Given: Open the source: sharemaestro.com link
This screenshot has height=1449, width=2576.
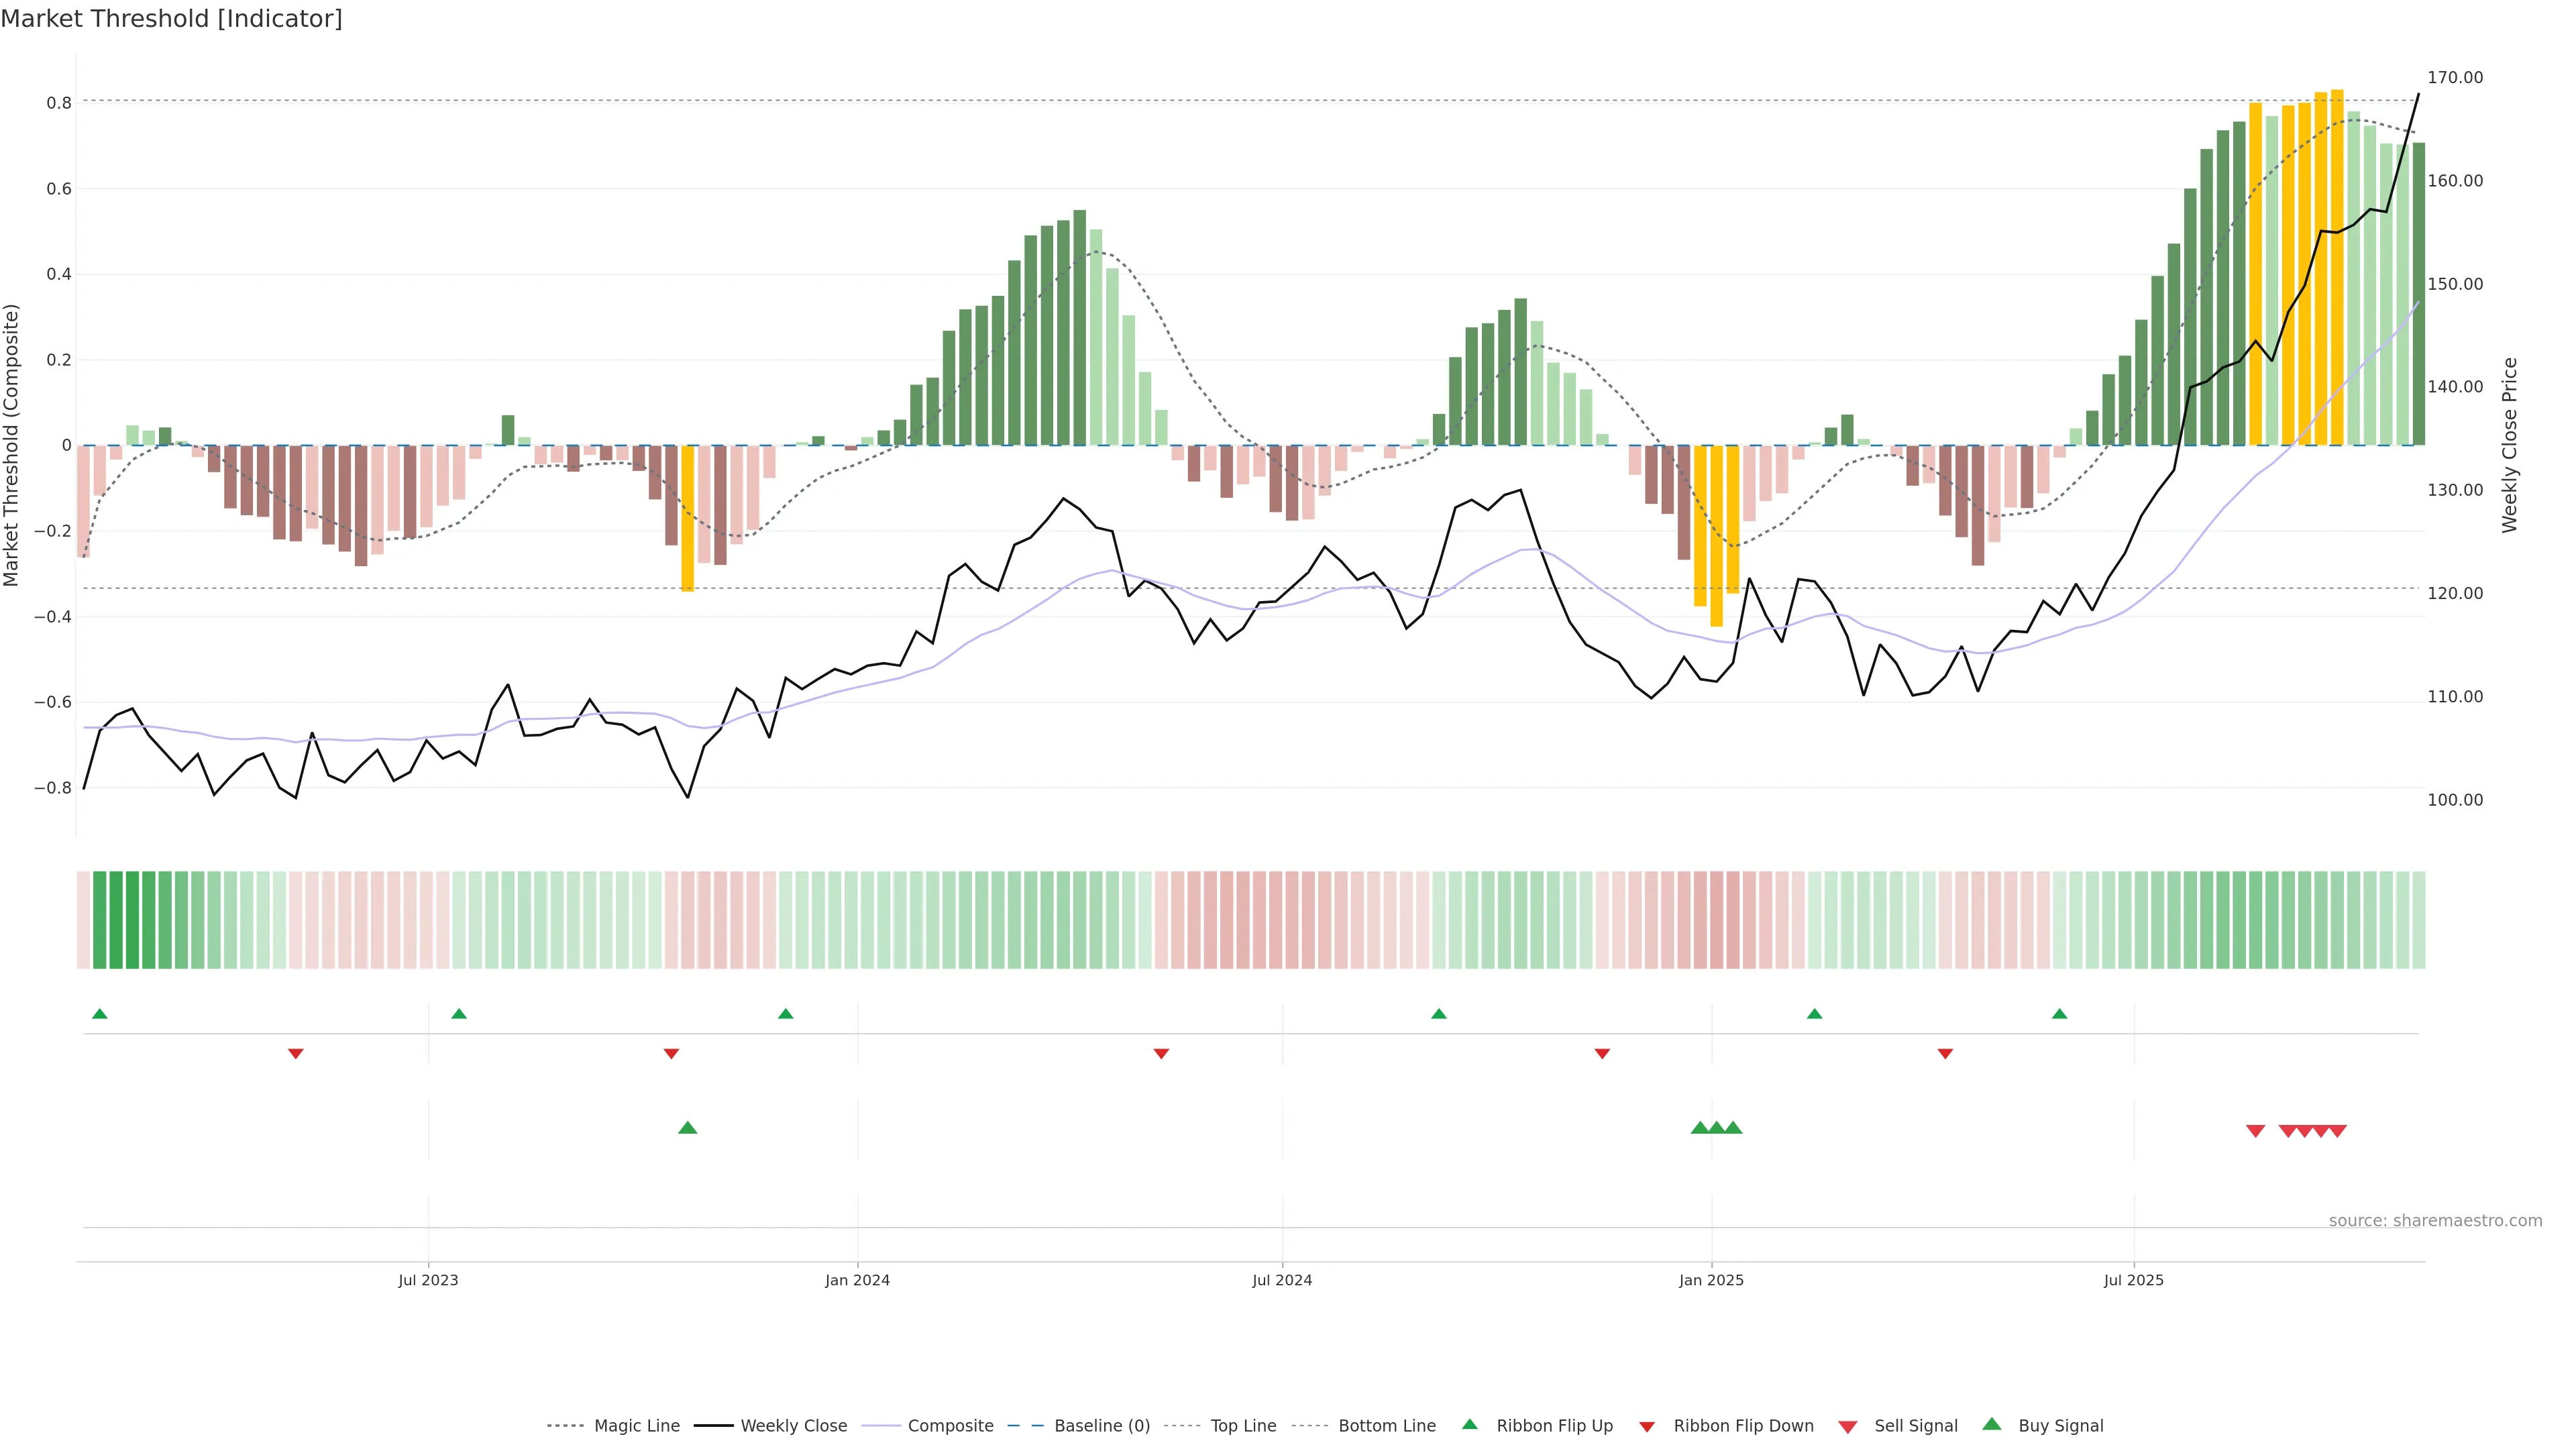Looking at the screenshot, I should coord(2435,1221).
